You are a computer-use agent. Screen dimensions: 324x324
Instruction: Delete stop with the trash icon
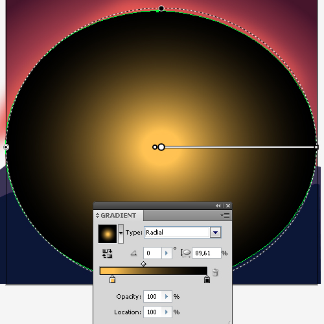pyautogui.click(x=215, y=272)
